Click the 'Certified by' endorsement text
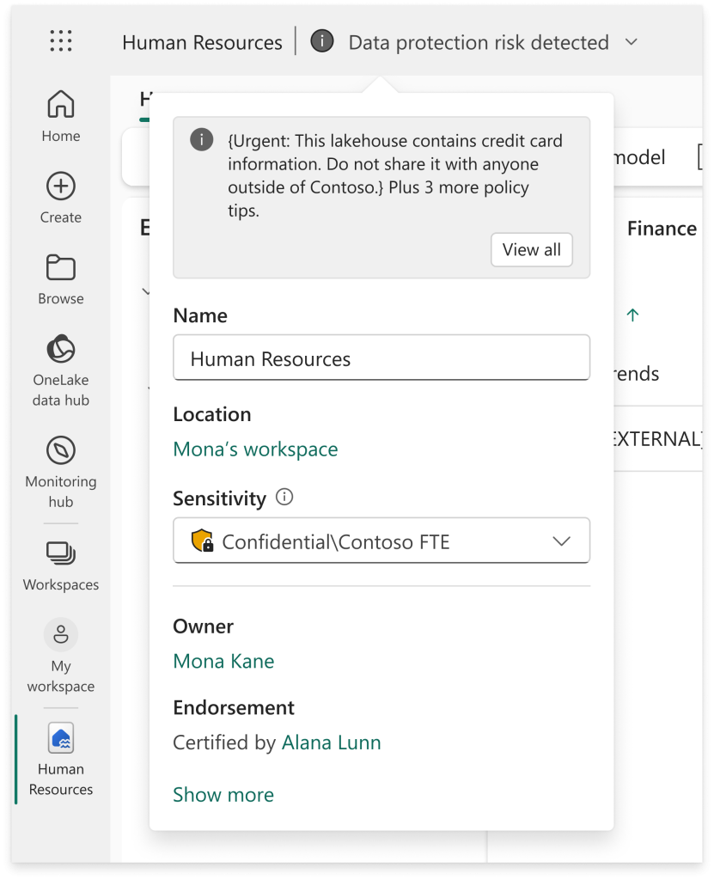The width and height of the screenshot is (714, 880). pos(224,742)
